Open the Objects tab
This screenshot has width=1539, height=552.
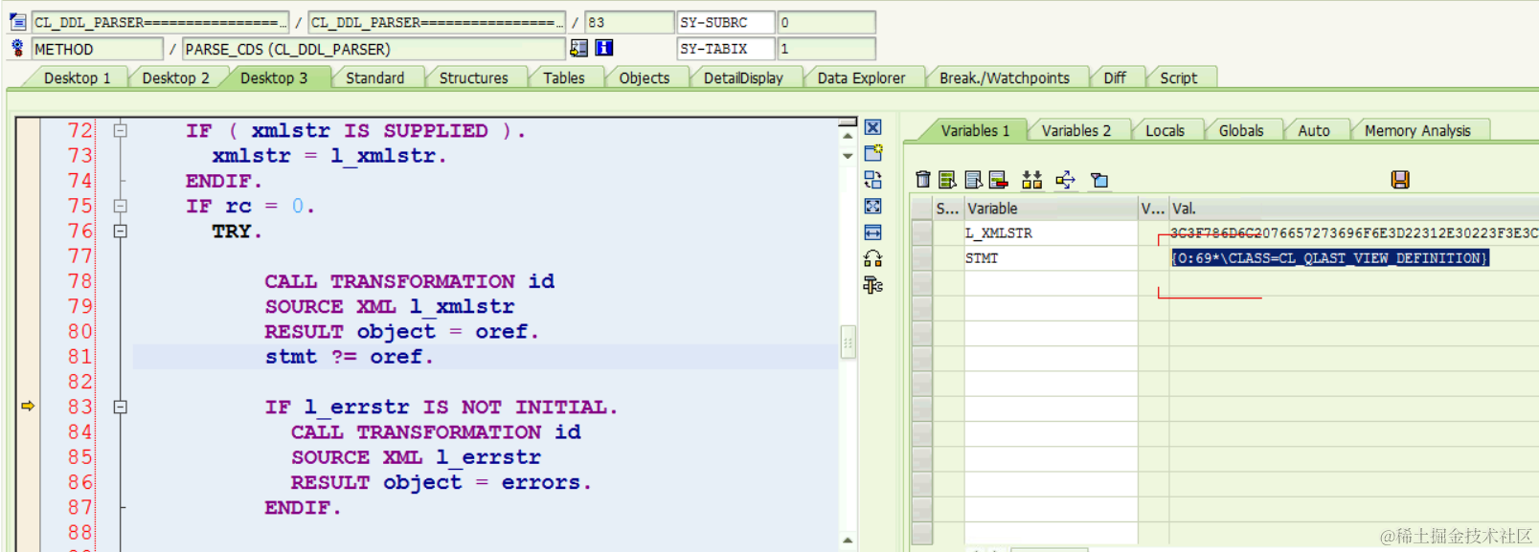tap(644, 77)
